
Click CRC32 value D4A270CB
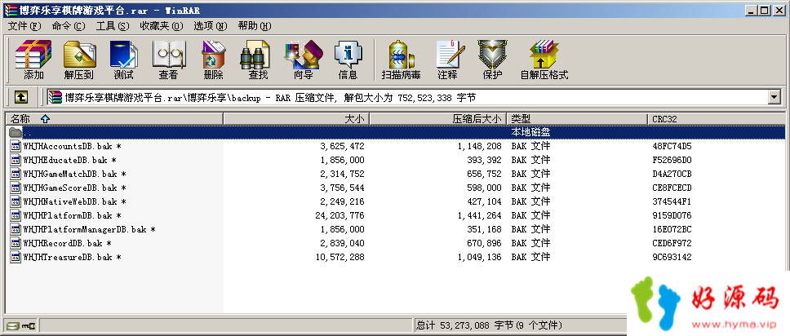[x=672, y=175]
